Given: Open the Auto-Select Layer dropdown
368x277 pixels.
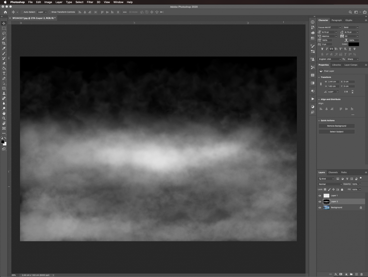Looking at the screenshot, I should click(x=42, y=12).
